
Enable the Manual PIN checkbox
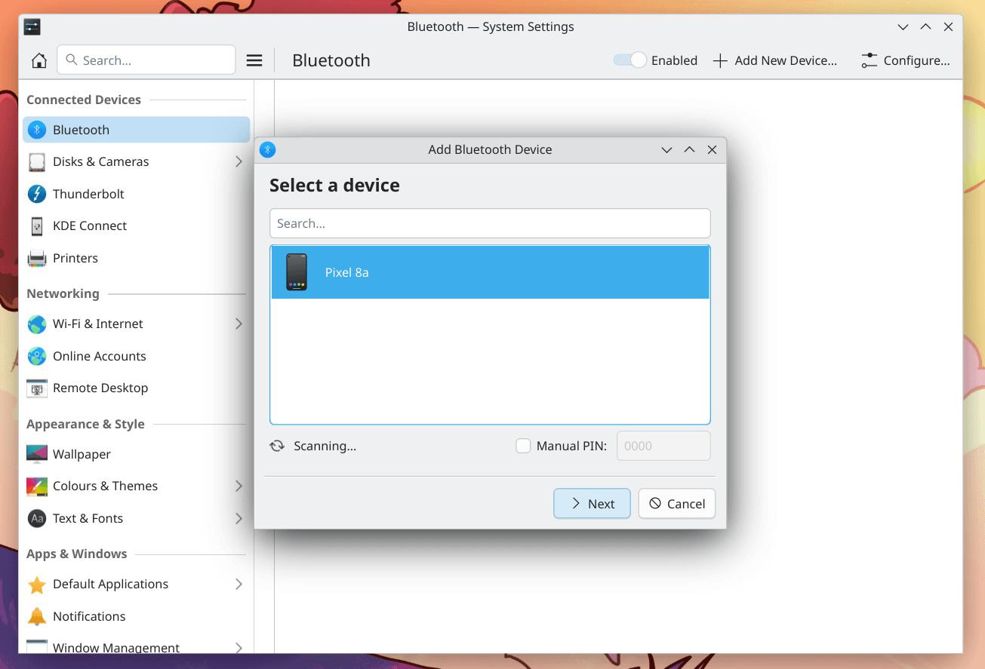(523, 446)
